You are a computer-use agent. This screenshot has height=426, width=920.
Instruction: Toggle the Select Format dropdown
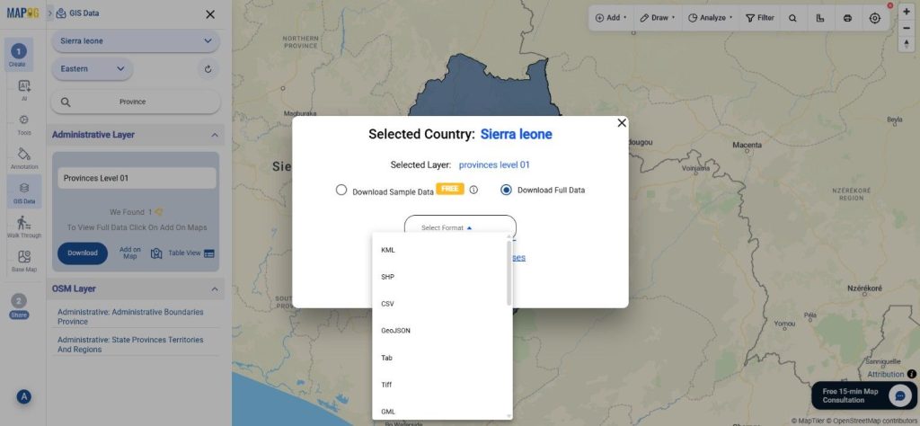(x=460, y=227)
